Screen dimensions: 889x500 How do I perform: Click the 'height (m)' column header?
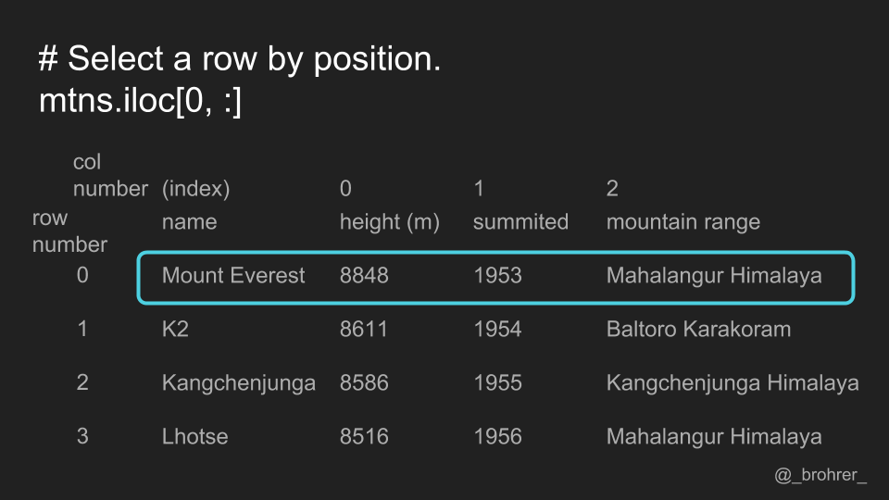click(x=390, y=222)
